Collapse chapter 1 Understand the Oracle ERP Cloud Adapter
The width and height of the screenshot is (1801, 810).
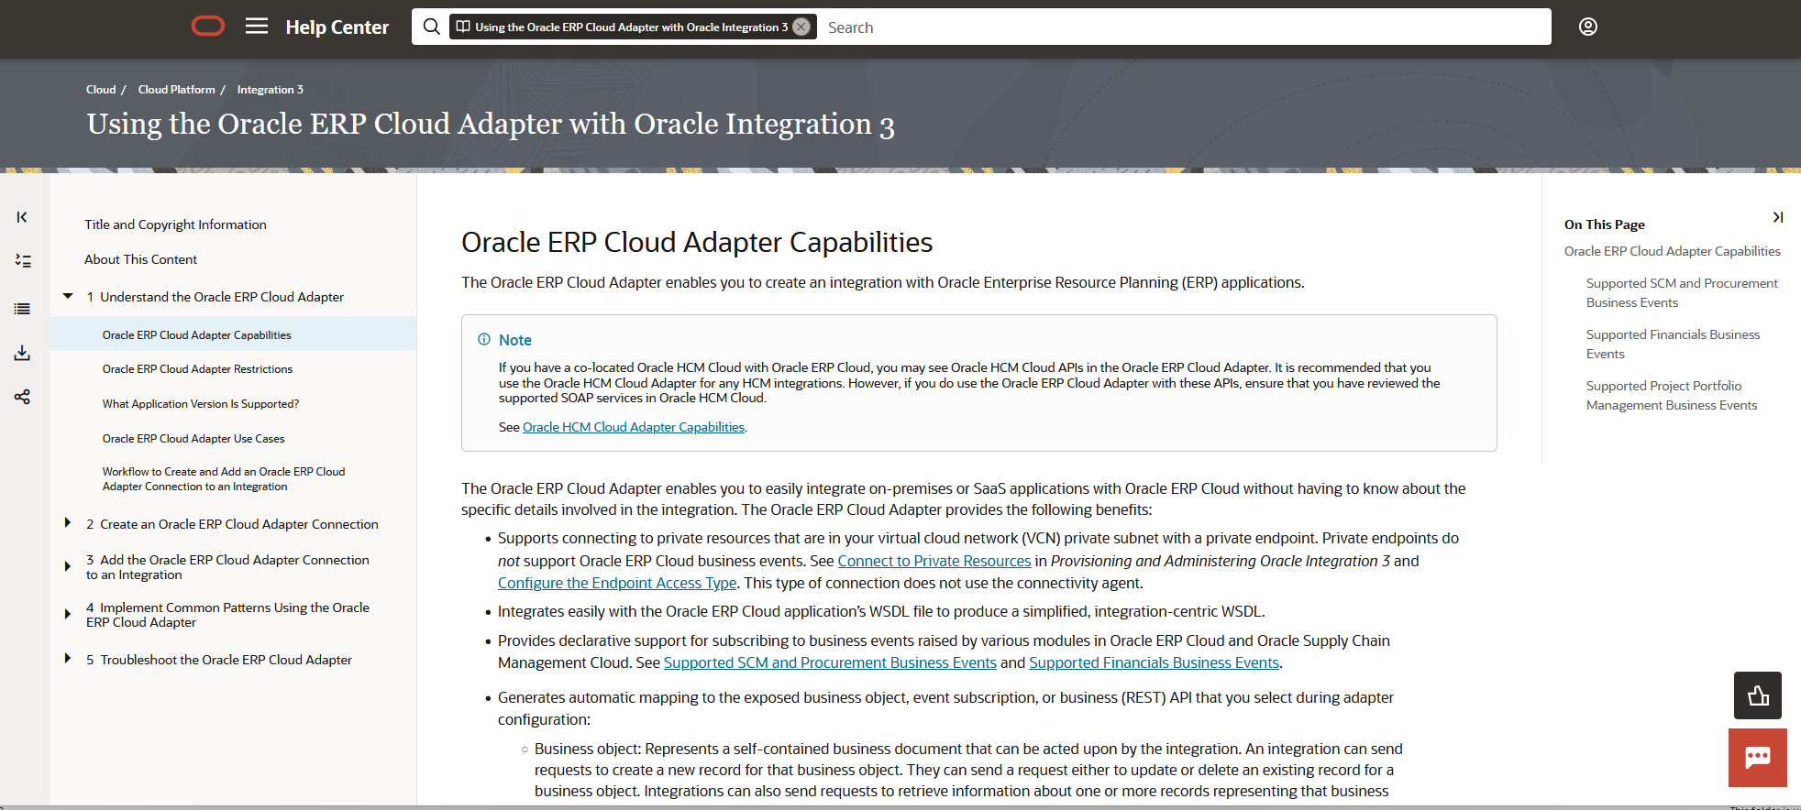click(x=68, y=296)
